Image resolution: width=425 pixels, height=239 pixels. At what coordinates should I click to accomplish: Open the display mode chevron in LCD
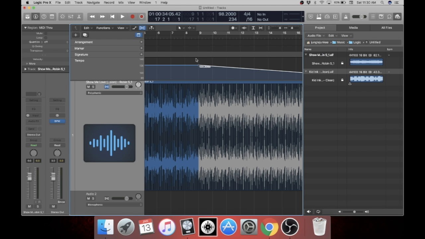click(302, 17)
